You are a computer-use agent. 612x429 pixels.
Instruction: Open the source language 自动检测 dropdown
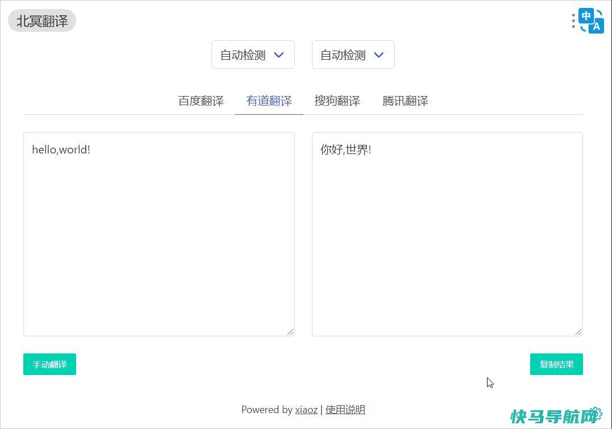click(253, 55)
